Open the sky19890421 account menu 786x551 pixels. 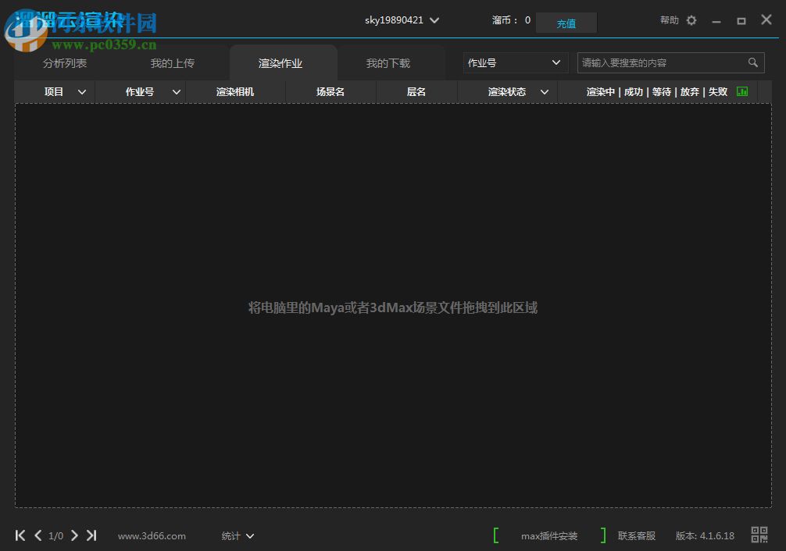pyautogui.click(x=402, y=20)
